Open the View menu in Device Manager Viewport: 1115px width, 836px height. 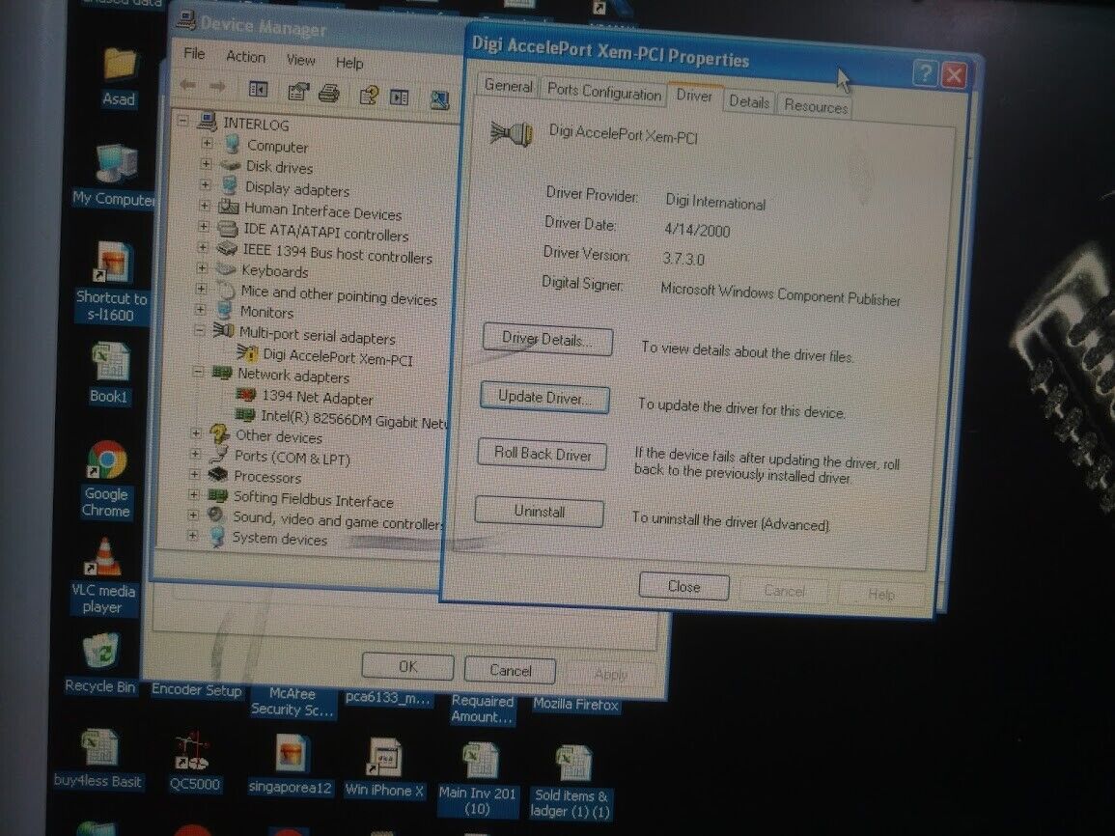tap(301, 60)
